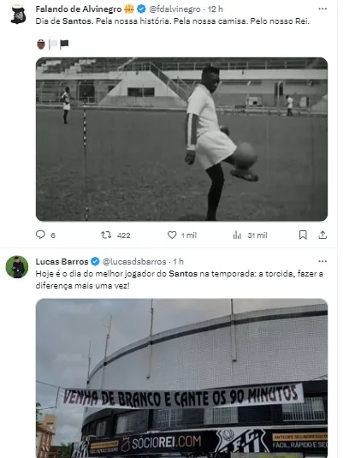Click the reply icon on Falando de Alvinegro post
Image resolution: width=343 pixels, height=458 pixels.
tap(40, 235)
